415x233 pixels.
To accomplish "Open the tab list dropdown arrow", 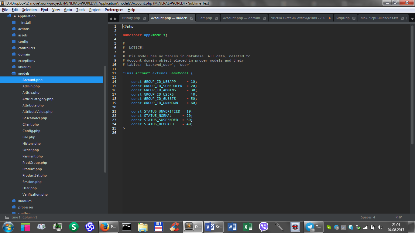I will [x=412, y=19].
